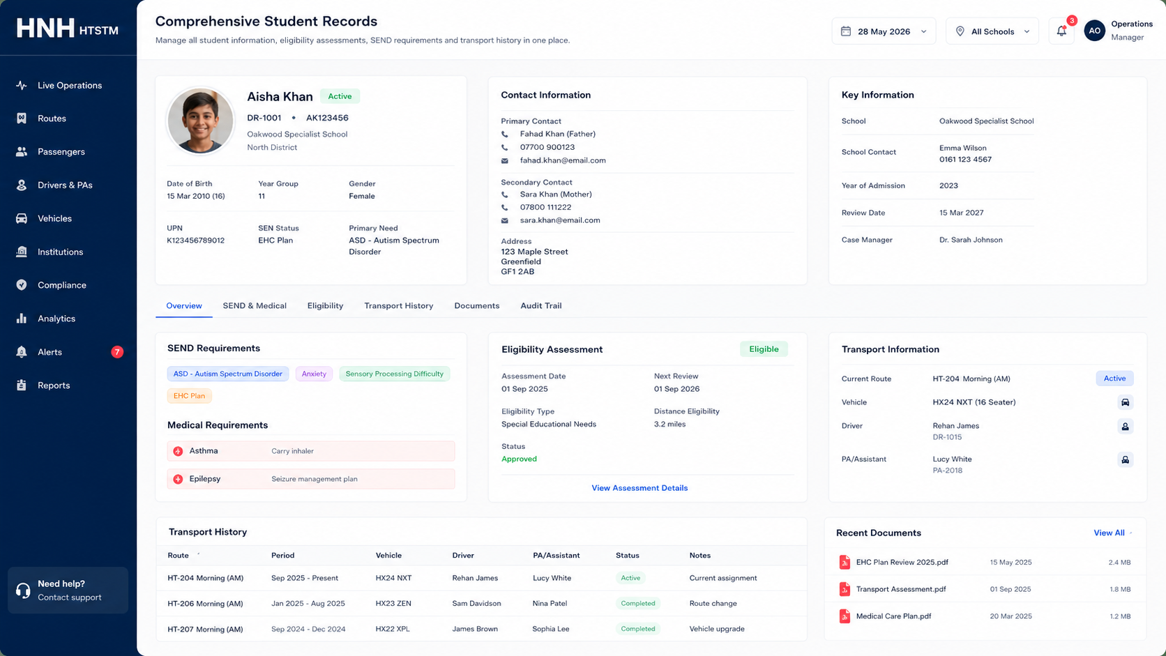1166x656 pixels.
Task: Select the HT-206 Morning (AM) history row
Action: 481,604
